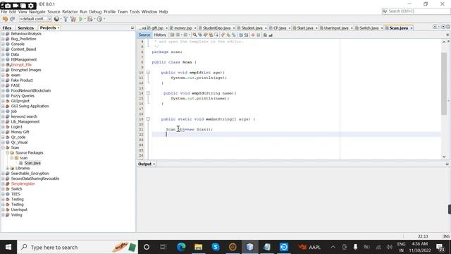Collapse the Source Packages node
Image resolution: width=451 pixels, height=254 pixels.
tap(7, 152)
